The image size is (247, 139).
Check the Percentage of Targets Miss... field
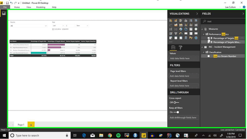click(x=209, y=42)
